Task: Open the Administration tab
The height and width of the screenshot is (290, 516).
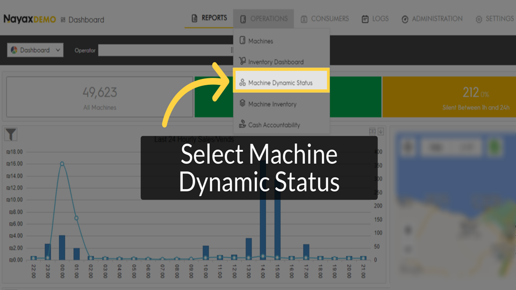Action: pyautogui.click(x=432, y=19)
